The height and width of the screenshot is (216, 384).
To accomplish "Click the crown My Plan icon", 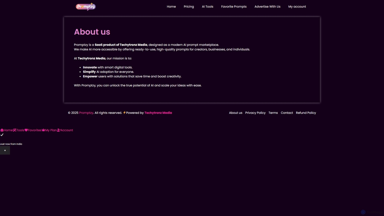I will point(43,130).
